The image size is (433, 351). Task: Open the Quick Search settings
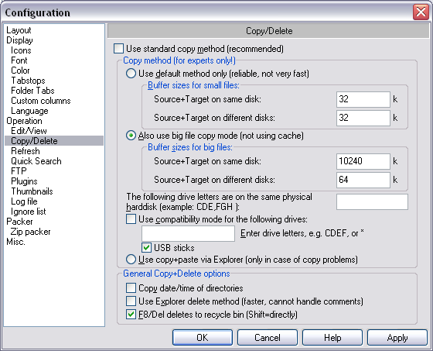tap(36, 161)
